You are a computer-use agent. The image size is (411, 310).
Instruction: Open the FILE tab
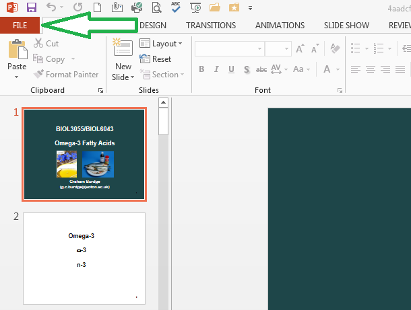point(20,26)
